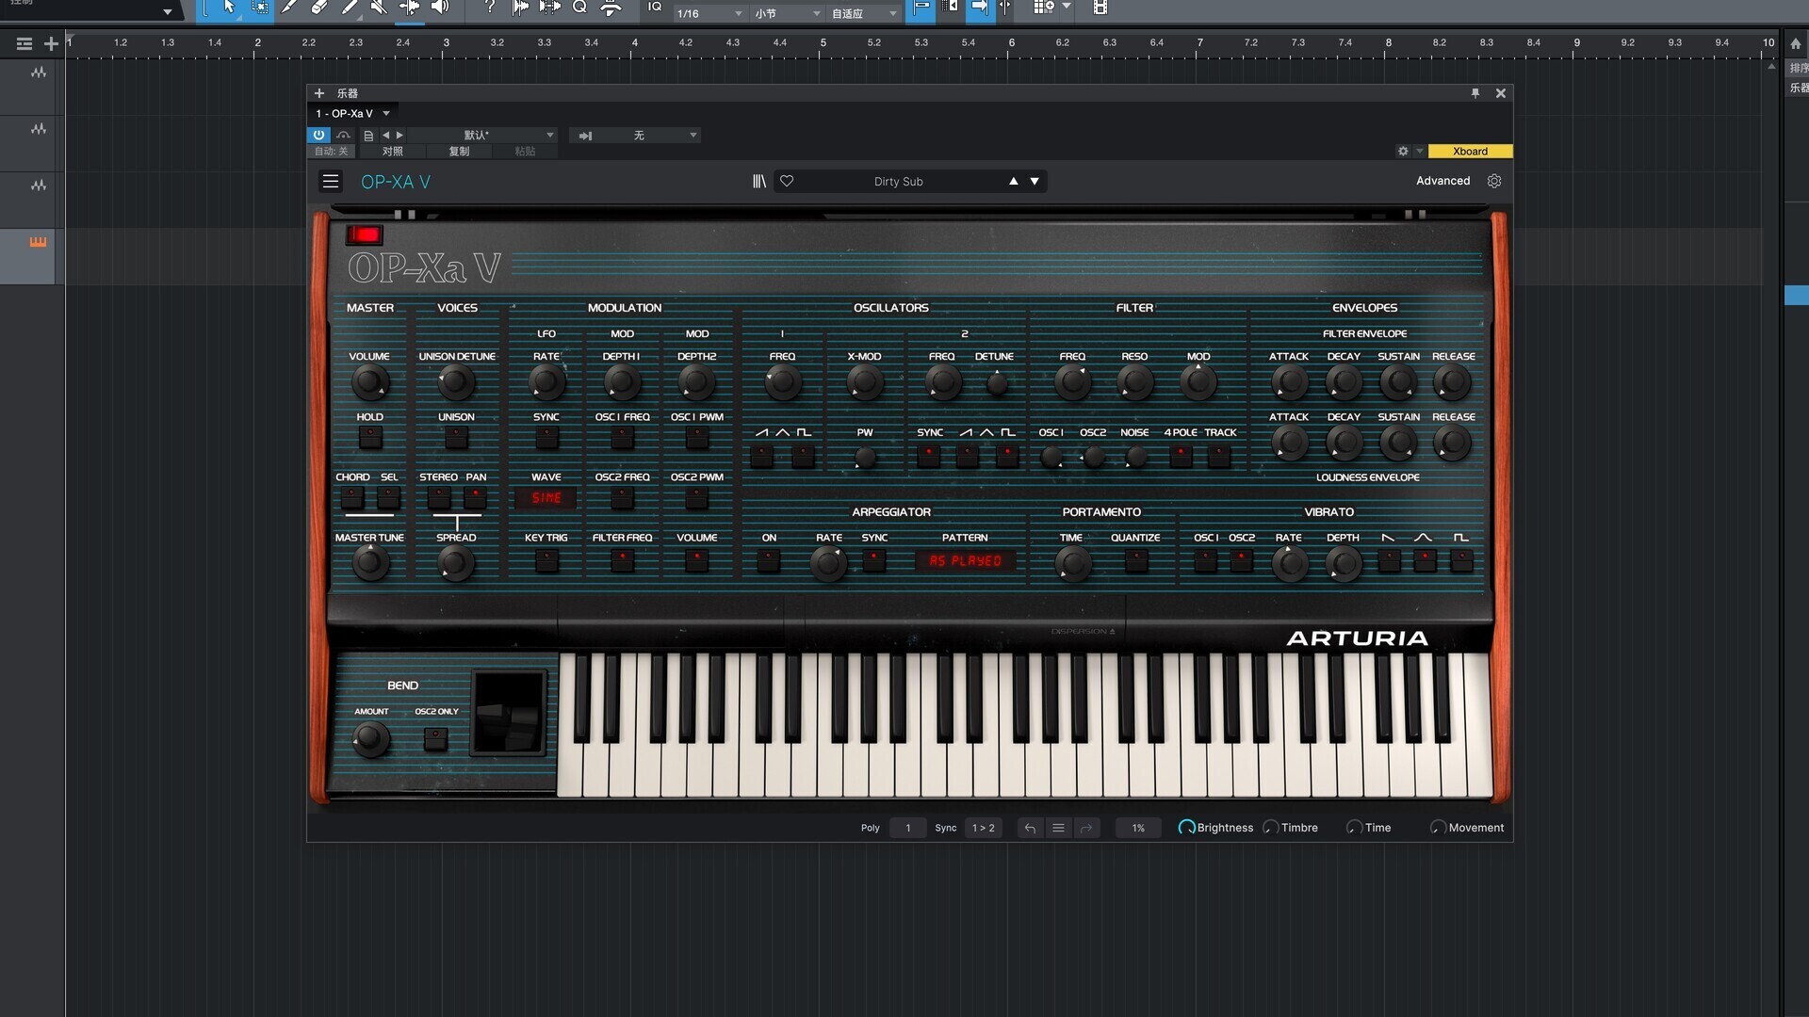
Task: Open the video track toolbar icon
Action: 1100,8
